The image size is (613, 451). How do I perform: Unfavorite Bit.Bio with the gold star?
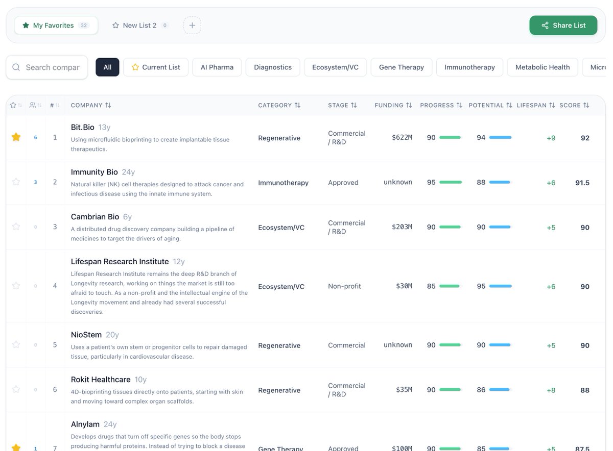[x=16, y=137]
